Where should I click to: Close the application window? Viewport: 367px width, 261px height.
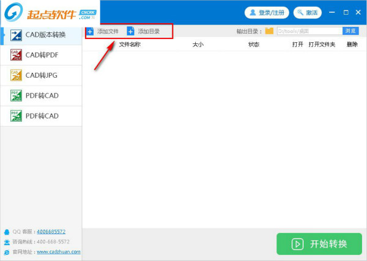358,12
